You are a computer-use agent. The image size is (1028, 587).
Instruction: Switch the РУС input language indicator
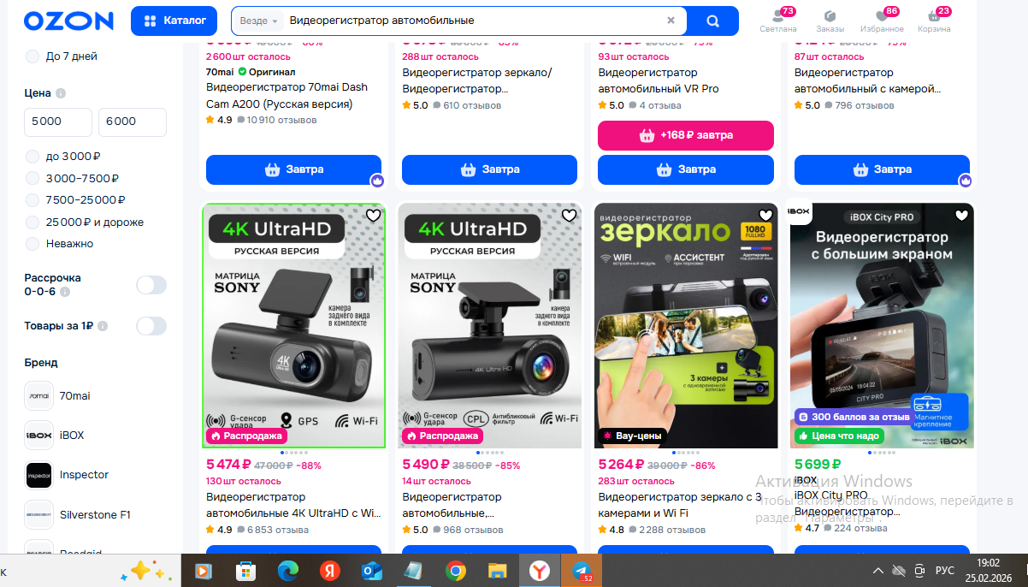[945, 571]
